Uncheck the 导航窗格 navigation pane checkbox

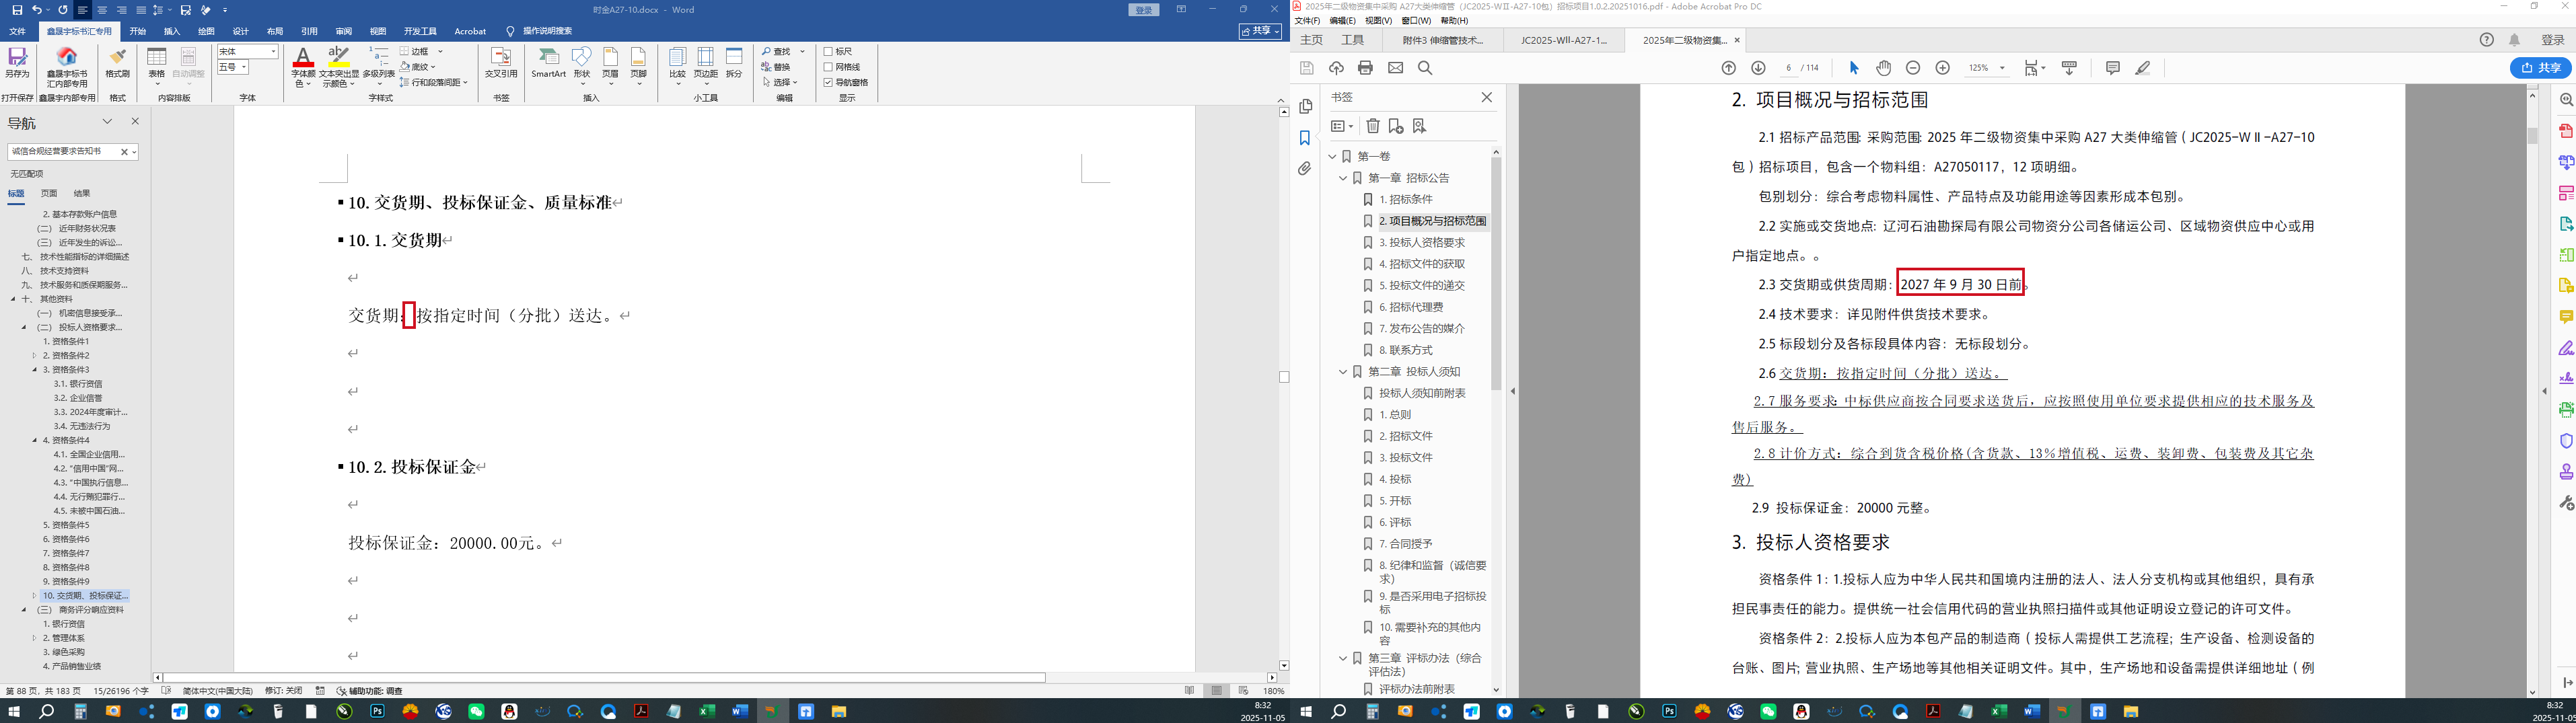point(828,82)
